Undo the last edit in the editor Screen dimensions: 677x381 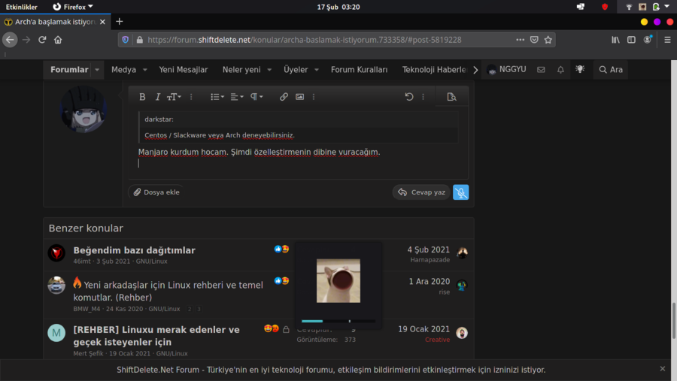(409, 97)
